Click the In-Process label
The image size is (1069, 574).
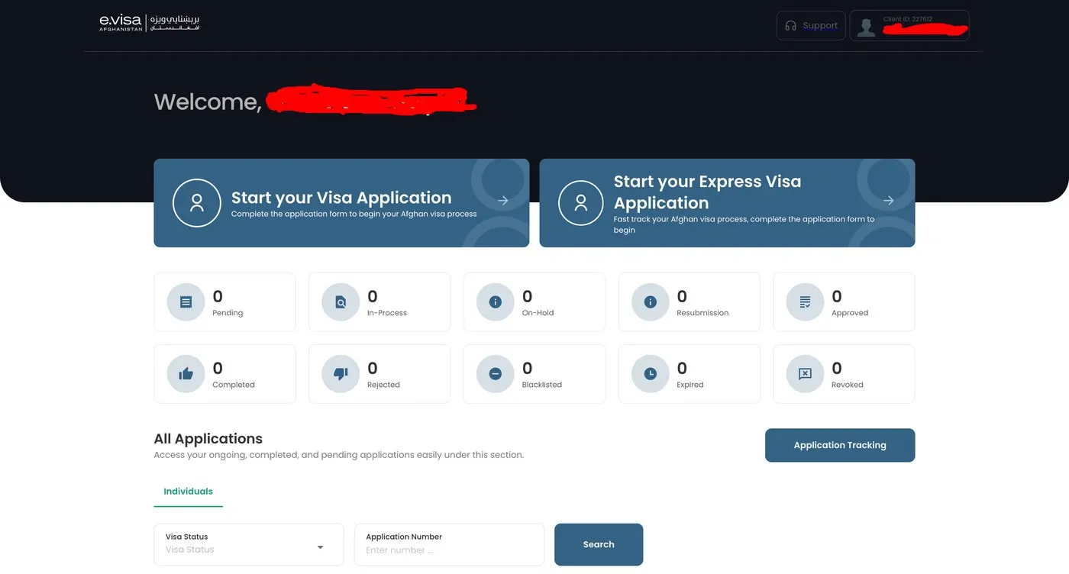[x=387, y=313]
